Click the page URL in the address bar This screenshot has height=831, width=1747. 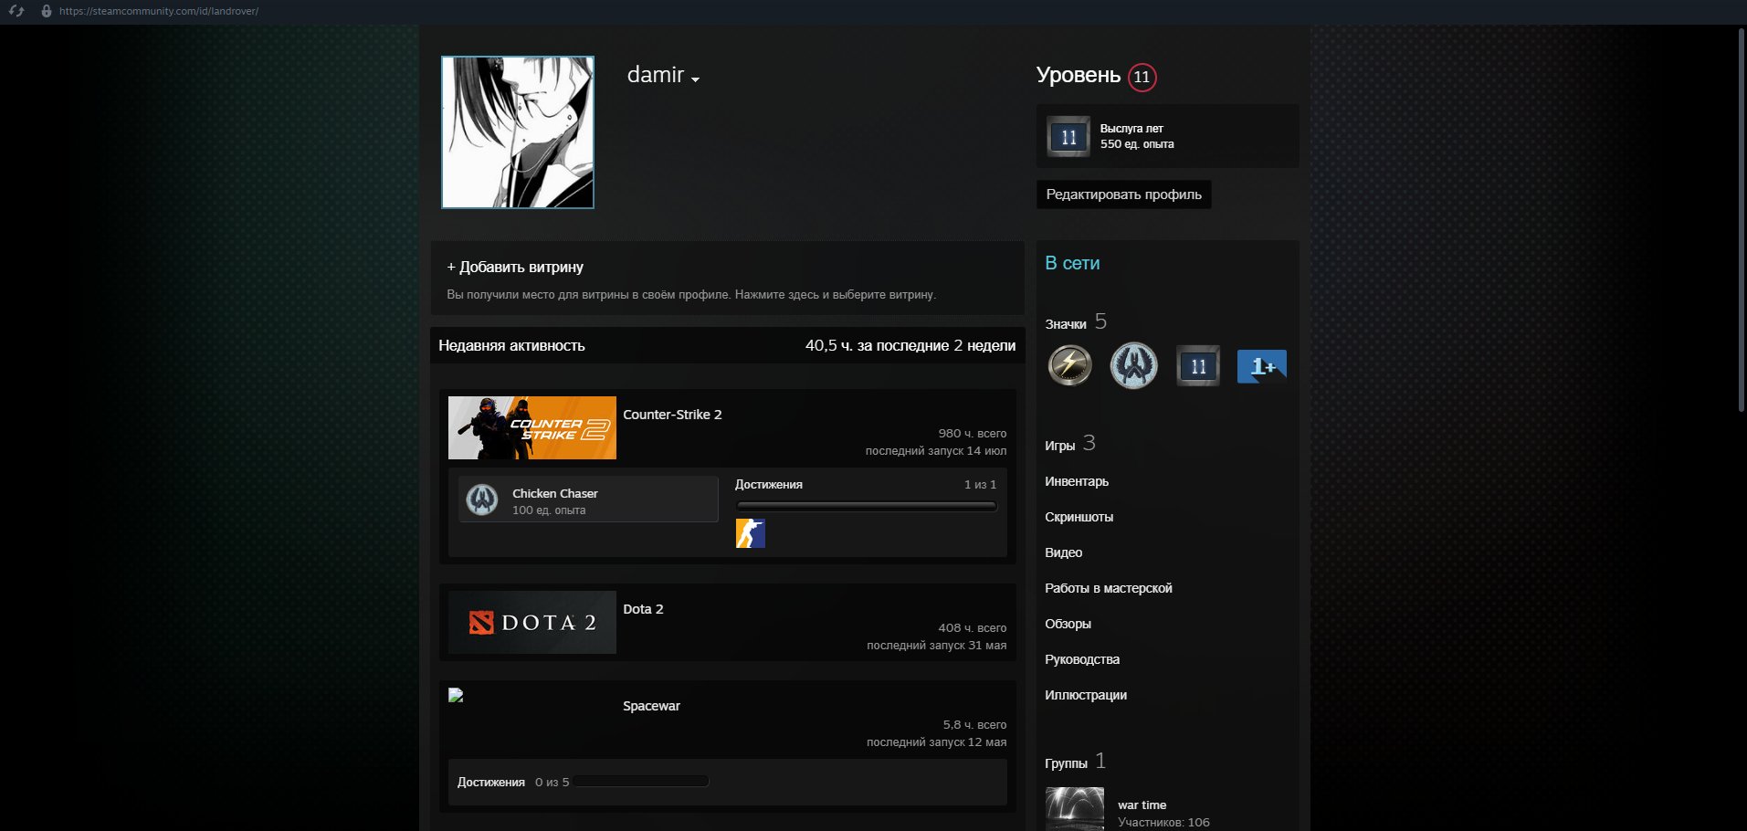point(159,11)
